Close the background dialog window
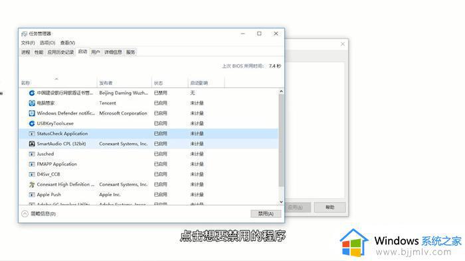465x261 pixels. coord(343,44)
